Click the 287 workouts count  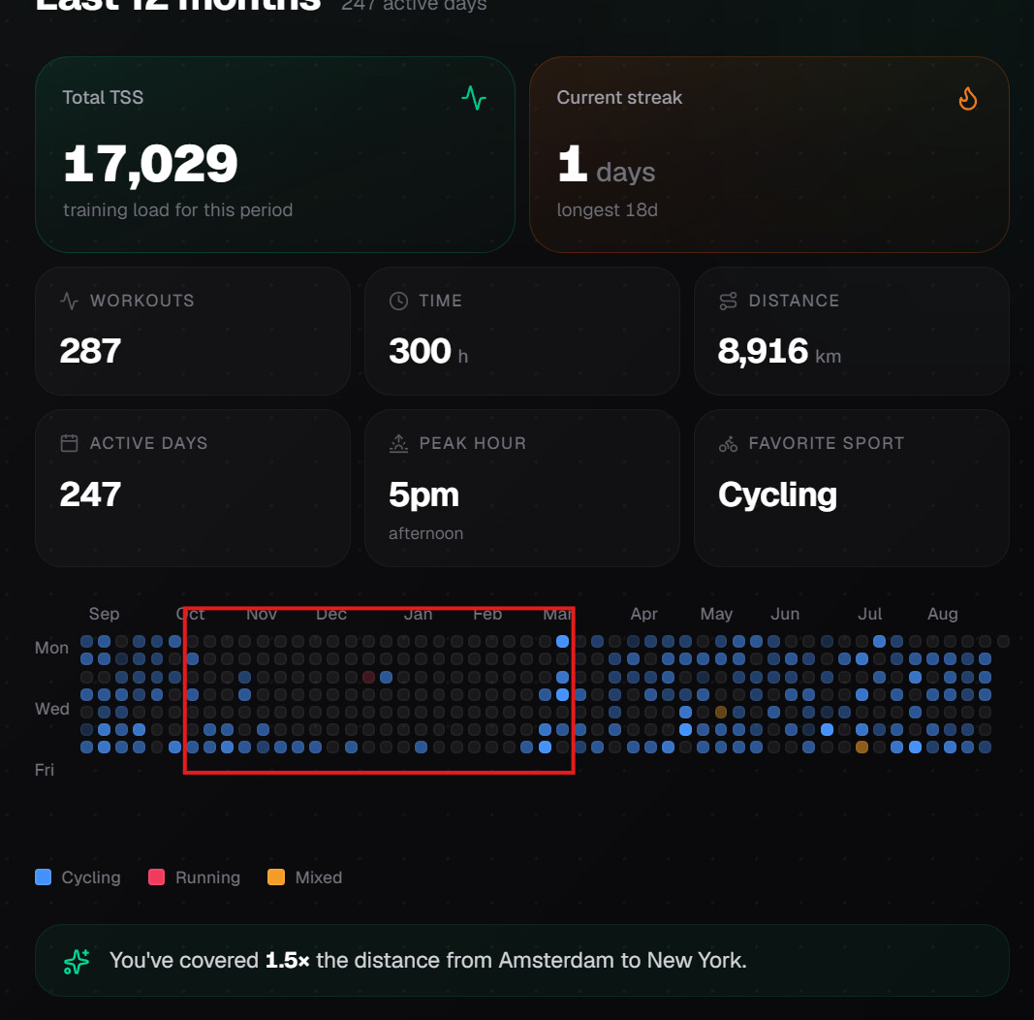pos(90,350)
